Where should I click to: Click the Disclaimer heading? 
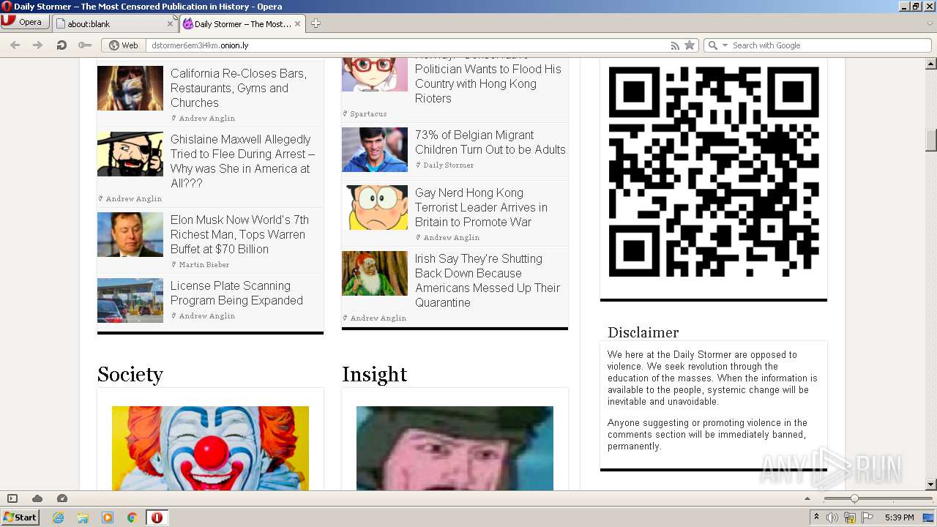point(643,332)
